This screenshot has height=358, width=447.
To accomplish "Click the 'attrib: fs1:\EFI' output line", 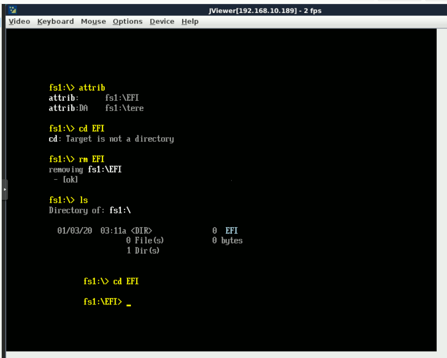I will [94, 98].
